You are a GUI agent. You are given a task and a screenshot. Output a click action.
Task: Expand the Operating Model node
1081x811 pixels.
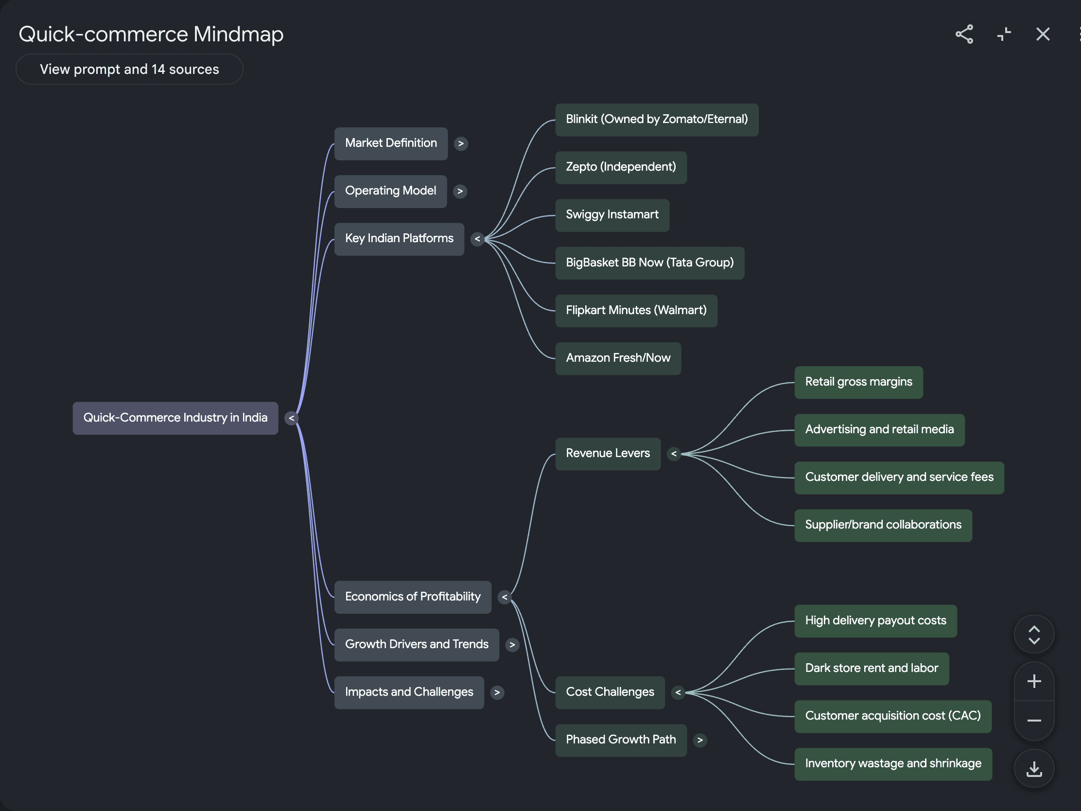coord(460,191)
